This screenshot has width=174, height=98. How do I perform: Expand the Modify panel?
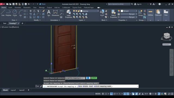coord(37,20)
